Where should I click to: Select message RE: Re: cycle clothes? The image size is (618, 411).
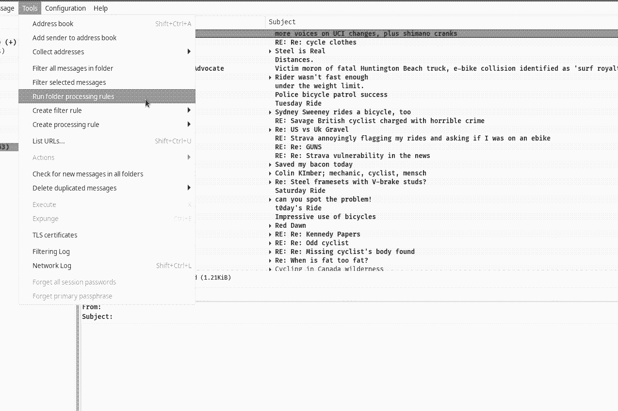316,42
